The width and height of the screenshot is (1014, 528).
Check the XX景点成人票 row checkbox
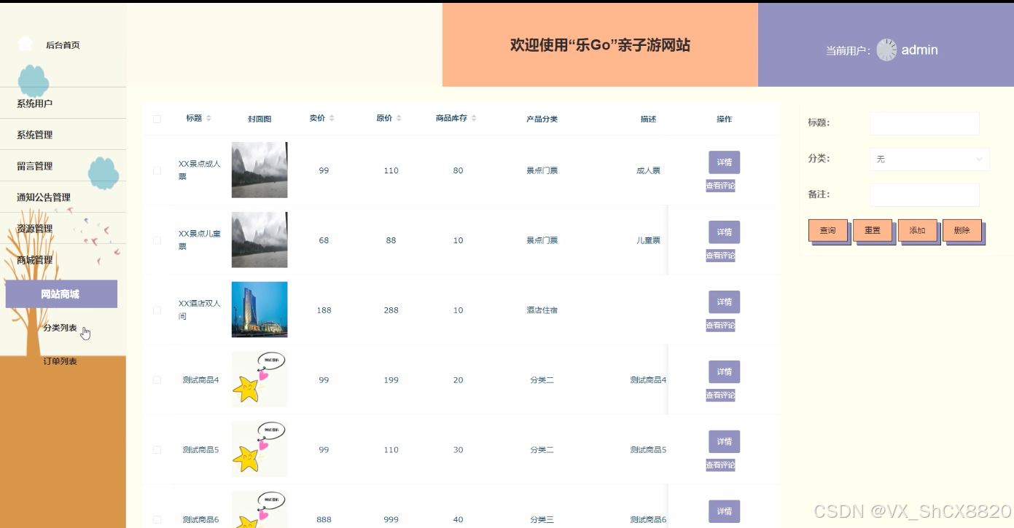(x=157, y=170)
